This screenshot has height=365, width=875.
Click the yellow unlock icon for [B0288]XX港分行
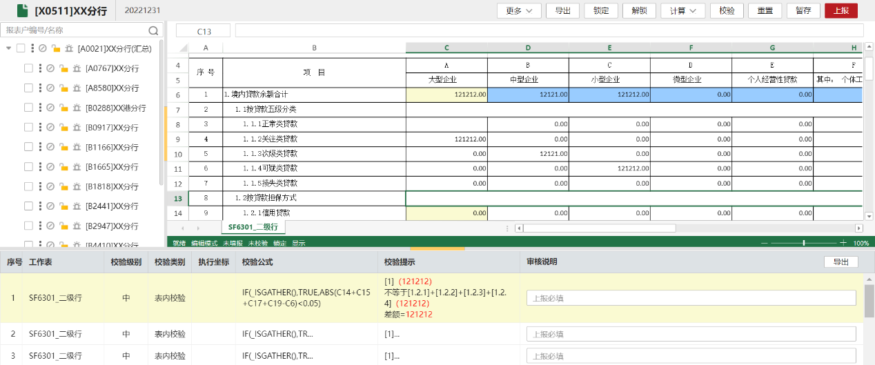coord(63,108)
